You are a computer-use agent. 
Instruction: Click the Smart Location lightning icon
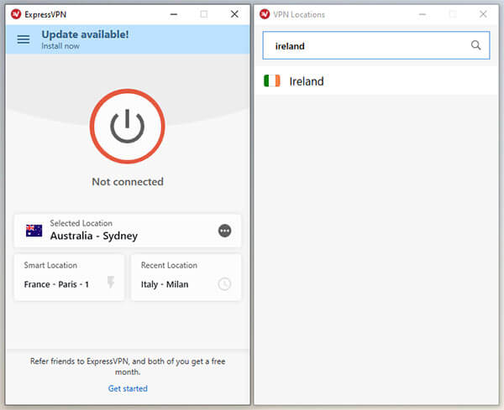point(111,282)
